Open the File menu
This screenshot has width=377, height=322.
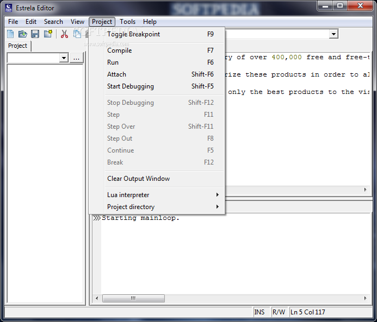tap(13, 22)
